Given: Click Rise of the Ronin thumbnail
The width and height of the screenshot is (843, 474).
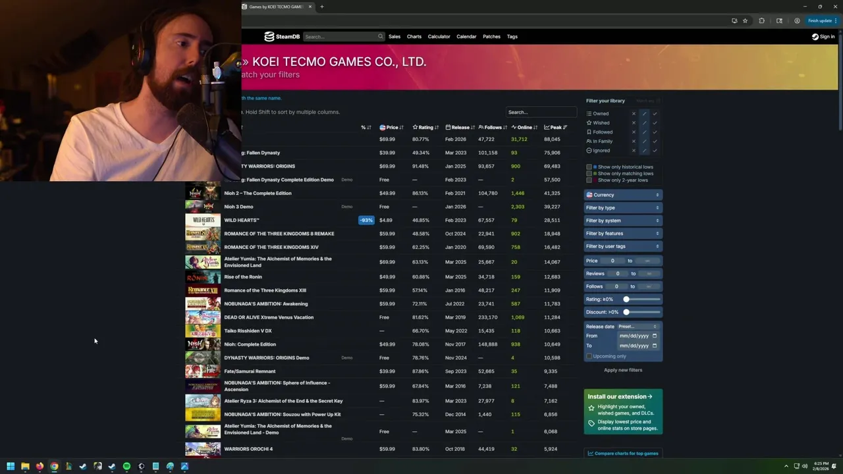Looking at the screenshot, I should (203, 276).
